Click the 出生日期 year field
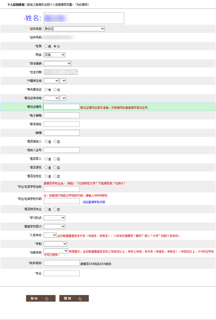Screen dimensions: 216x320 pyautogui.click(x=50, y=72)
